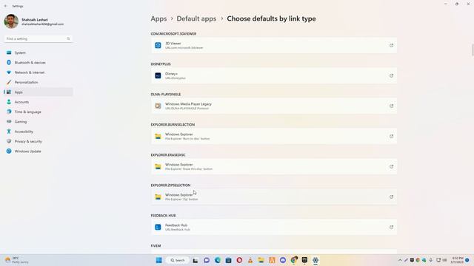The image size is (474, 266).
Task: Click the folder icon under EXPLORER.BURNSELECTION
Action: 158,136
